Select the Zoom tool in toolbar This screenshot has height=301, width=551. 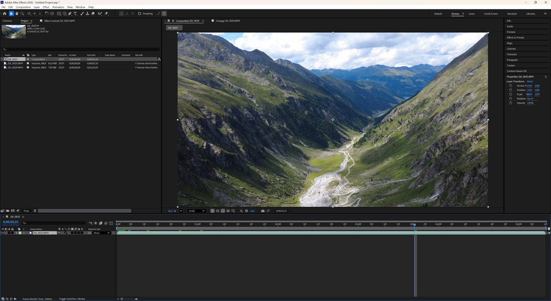[x=22, y=14]
